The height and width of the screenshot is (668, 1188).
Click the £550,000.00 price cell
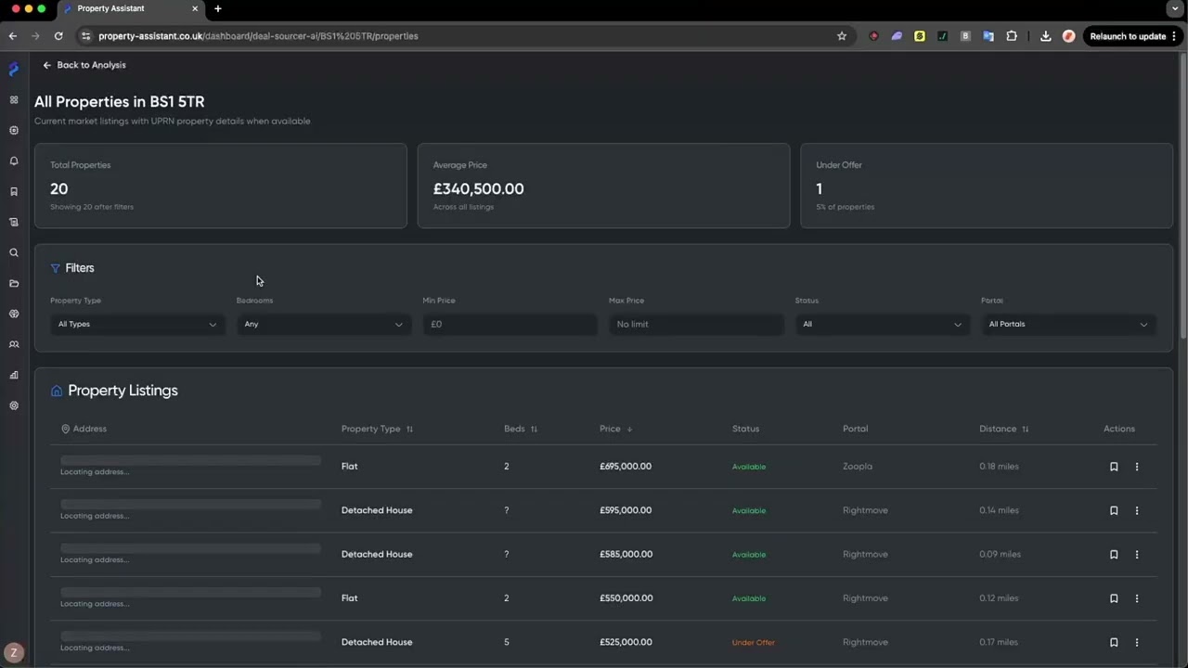point(626,598)
